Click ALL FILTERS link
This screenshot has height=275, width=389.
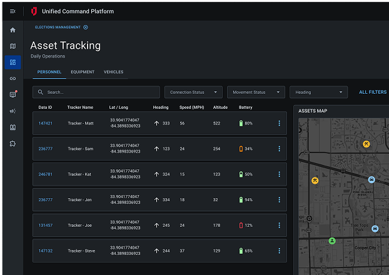[372, 92]
